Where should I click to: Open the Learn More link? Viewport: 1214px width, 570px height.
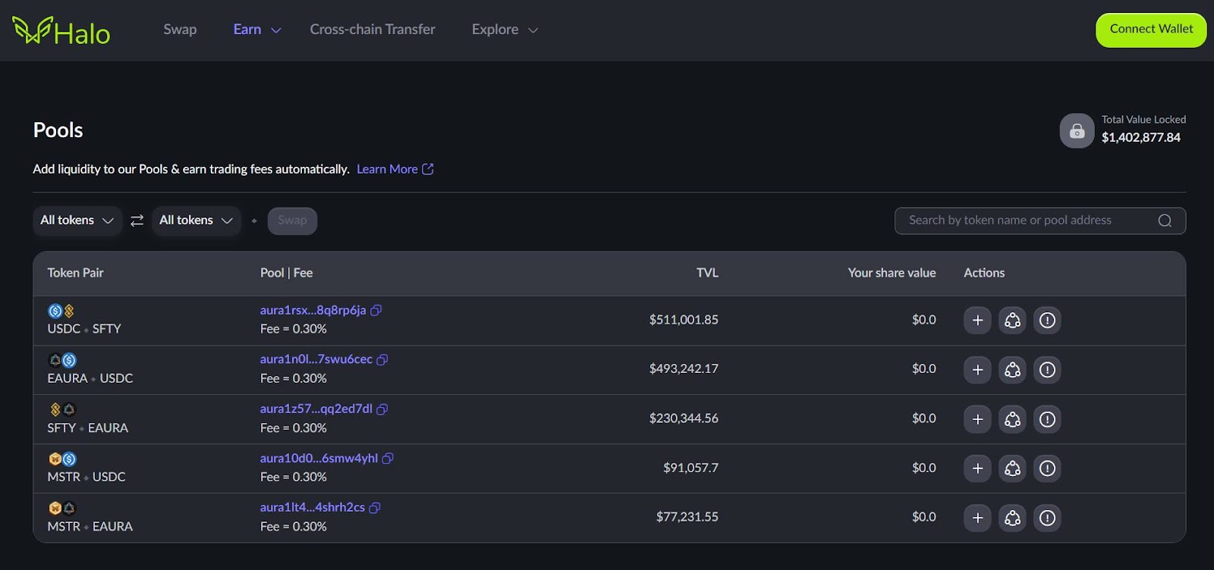click(395, 169)
